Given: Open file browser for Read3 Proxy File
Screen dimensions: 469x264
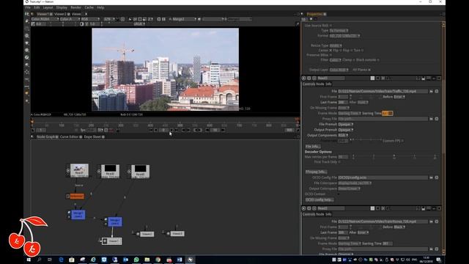Looking at the screenshot, I should click(432, 119).
